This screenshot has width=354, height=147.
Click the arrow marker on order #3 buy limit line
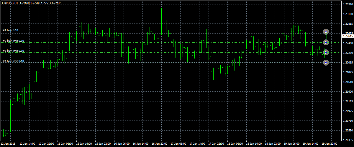[x=326, y=52]
